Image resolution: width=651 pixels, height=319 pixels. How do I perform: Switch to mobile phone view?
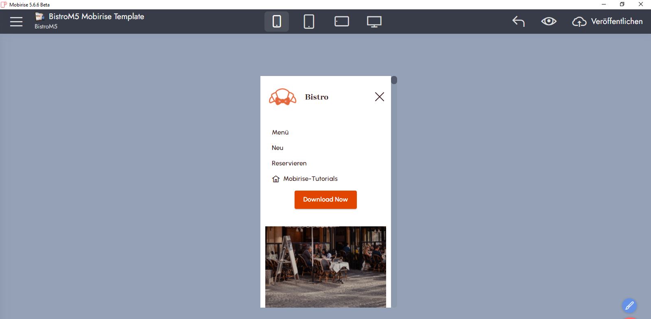click(277, 22)
